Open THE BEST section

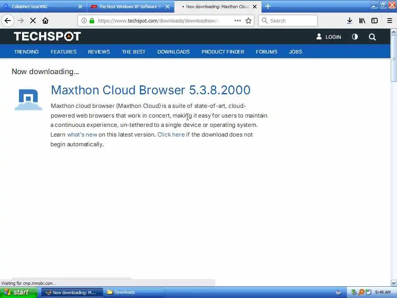click(134, 52)
